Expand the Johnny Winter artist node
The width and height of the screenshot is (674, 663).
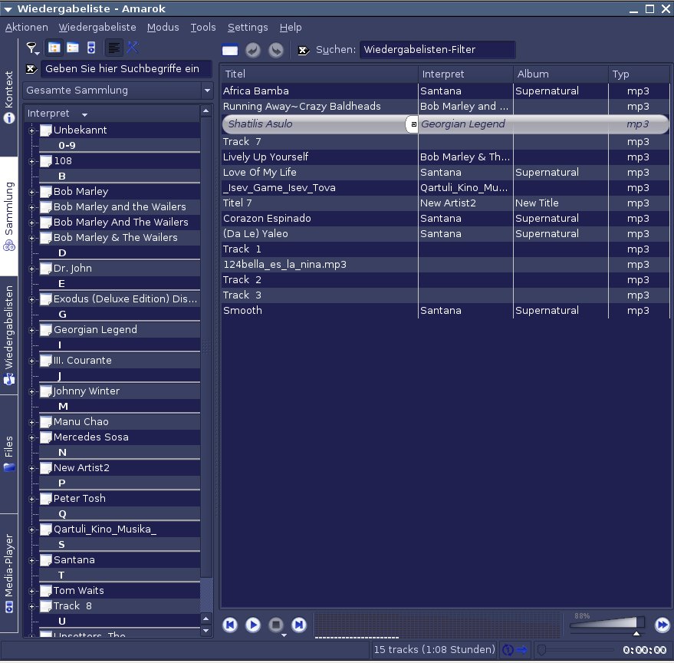31,391
